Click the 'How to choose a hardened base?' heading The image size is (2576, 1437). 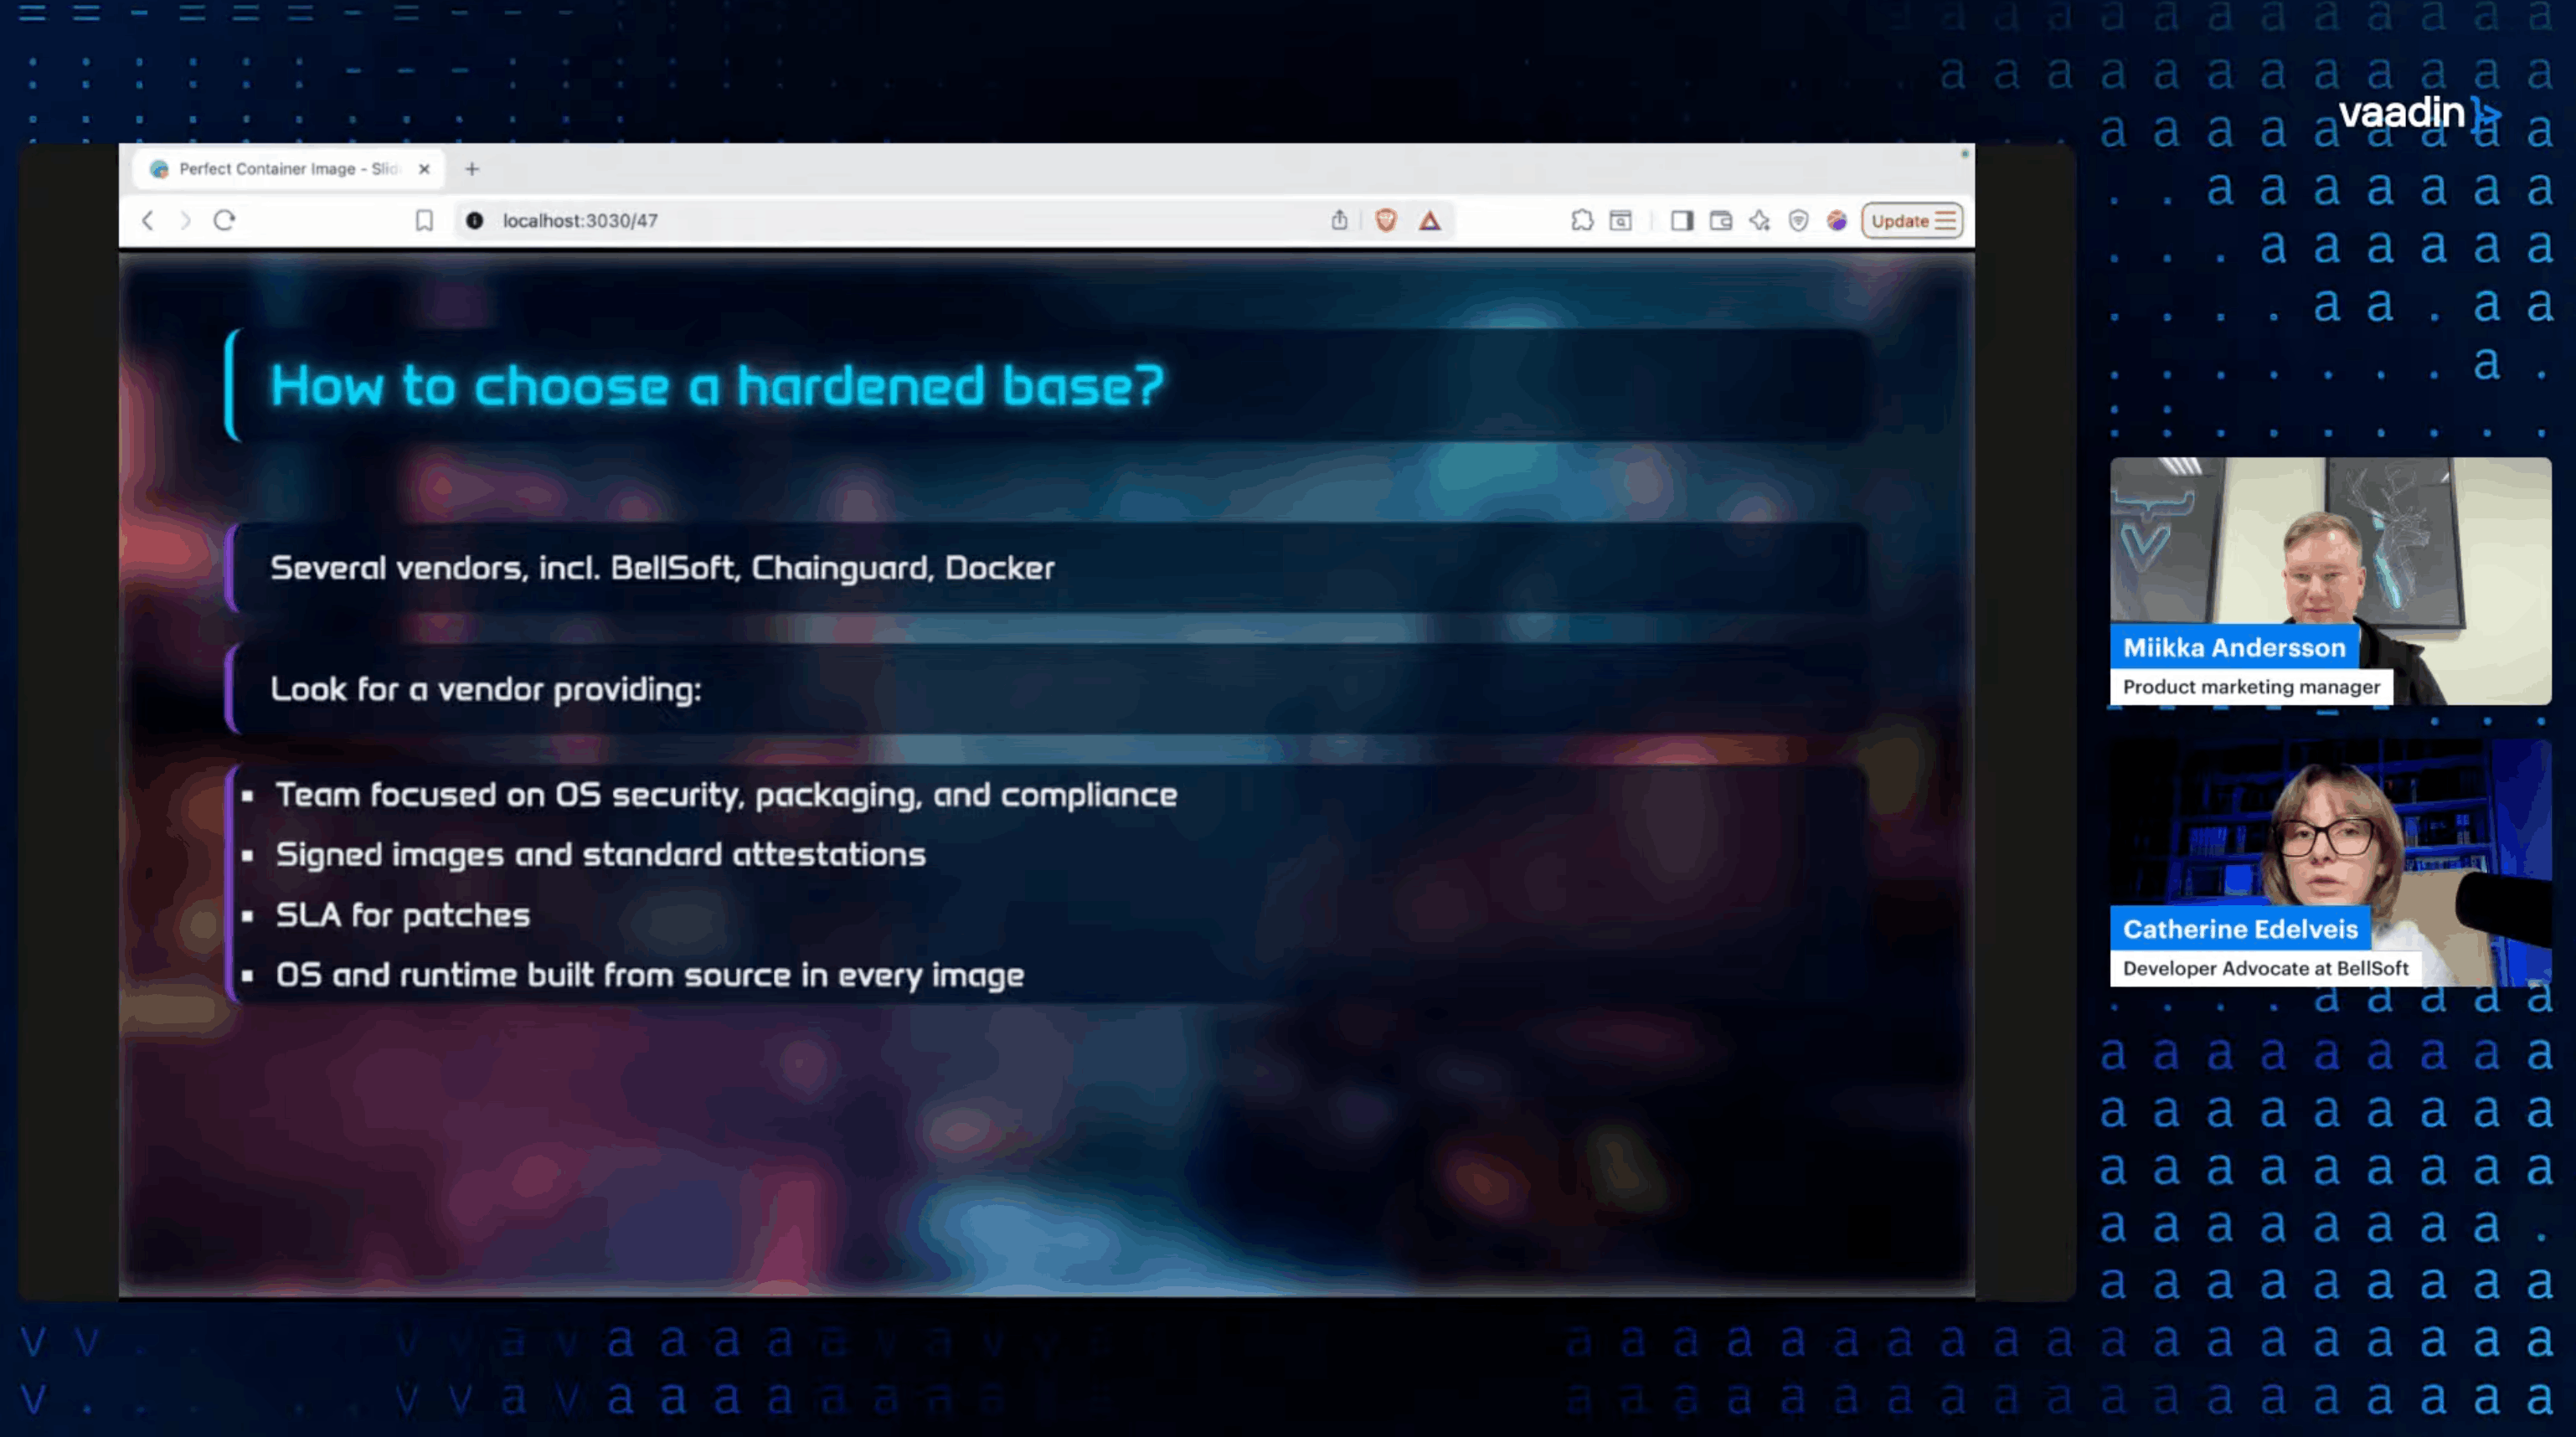[x=717, y=385]
